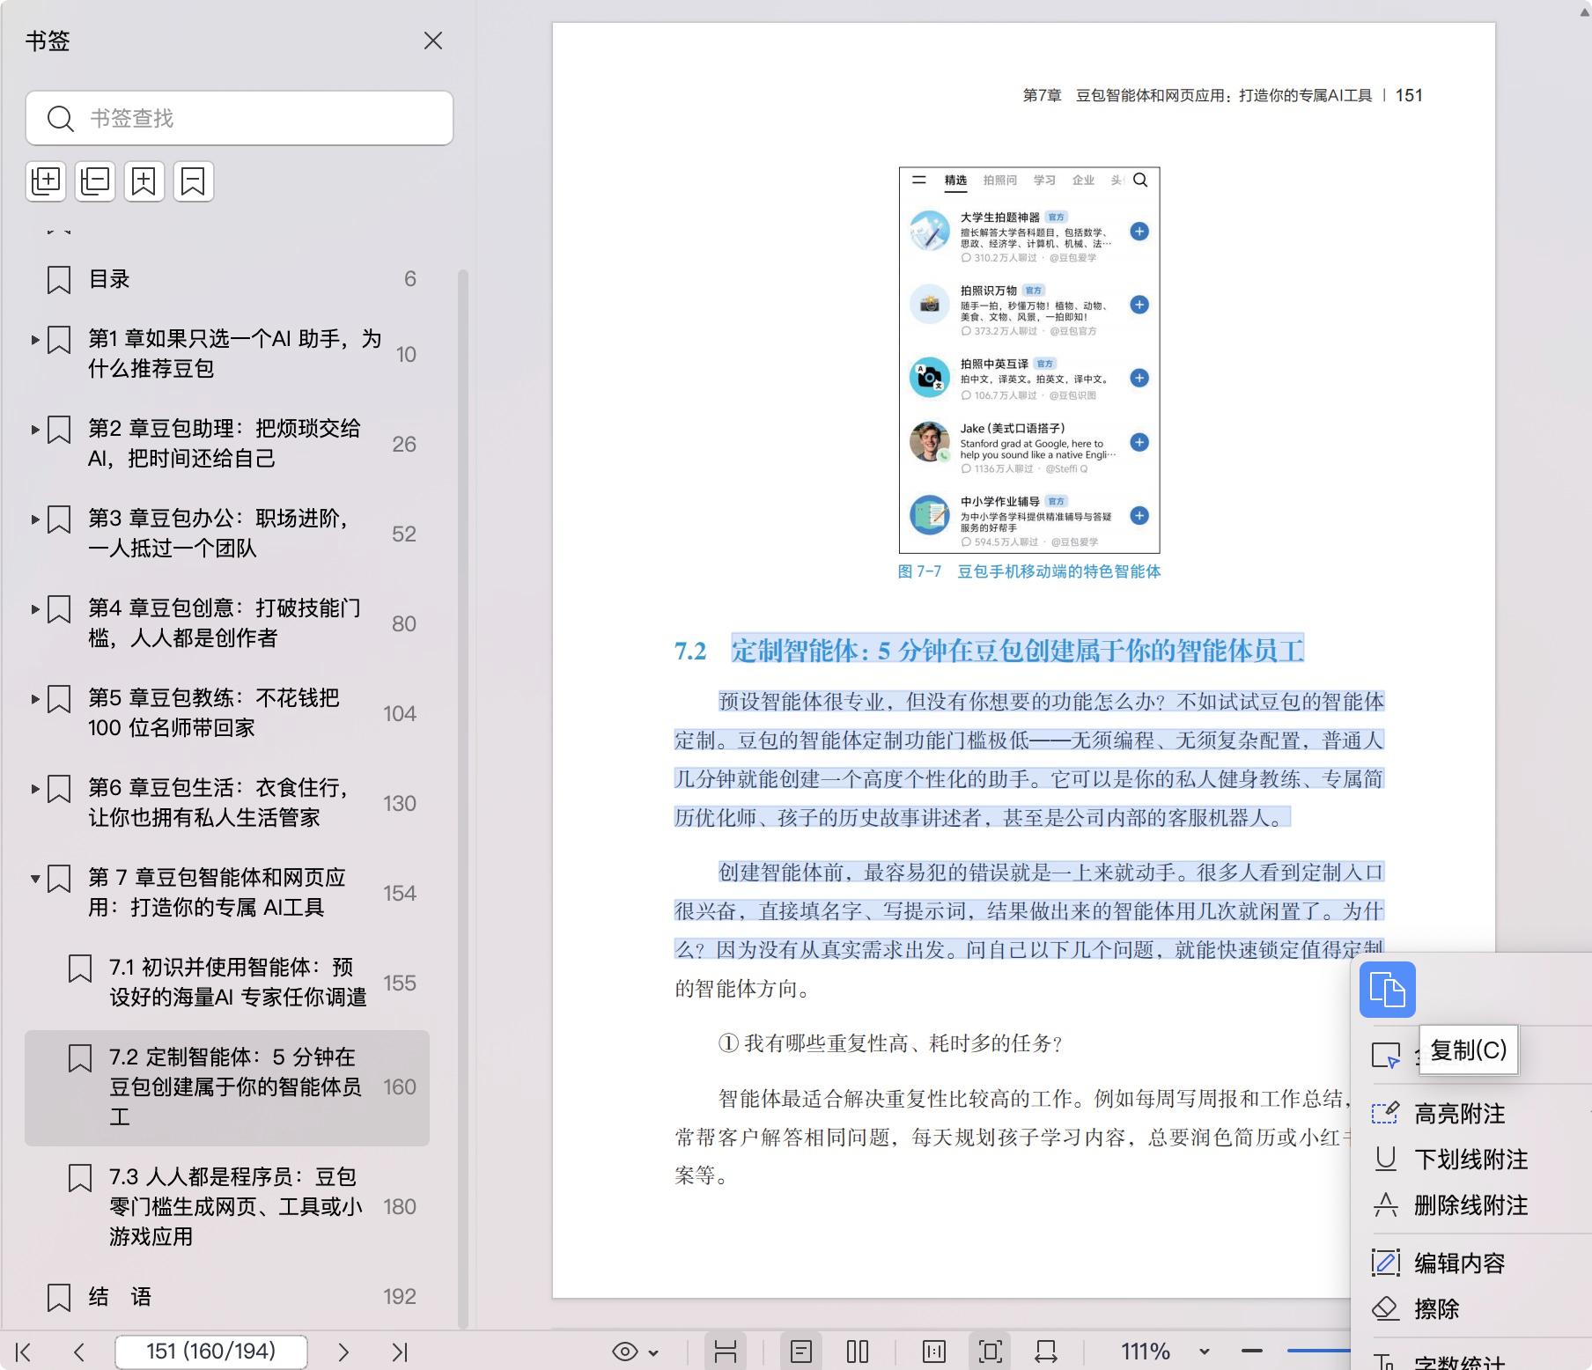
Task: Choose 编辑内容 from context menu
Action: coord(1459,1263)
